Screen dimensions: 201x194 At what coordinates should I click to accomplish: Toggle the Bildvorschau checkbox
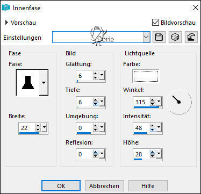(x=155, y=23)
